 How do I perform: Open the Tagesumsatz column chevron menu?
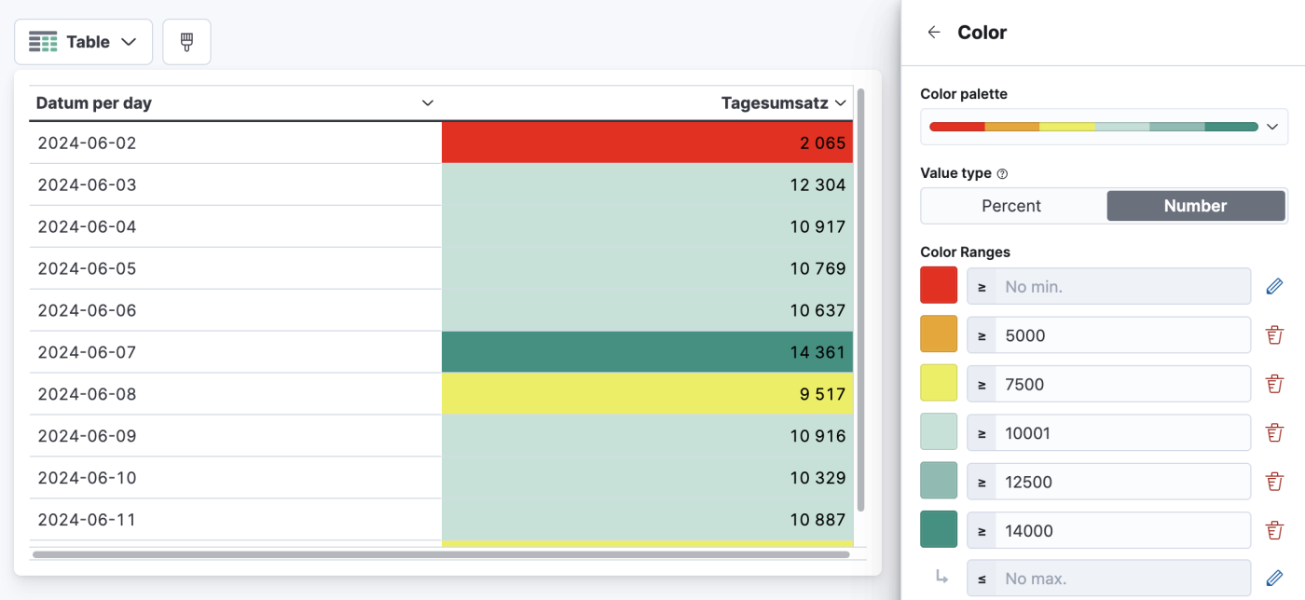click(x=840, y=102)
